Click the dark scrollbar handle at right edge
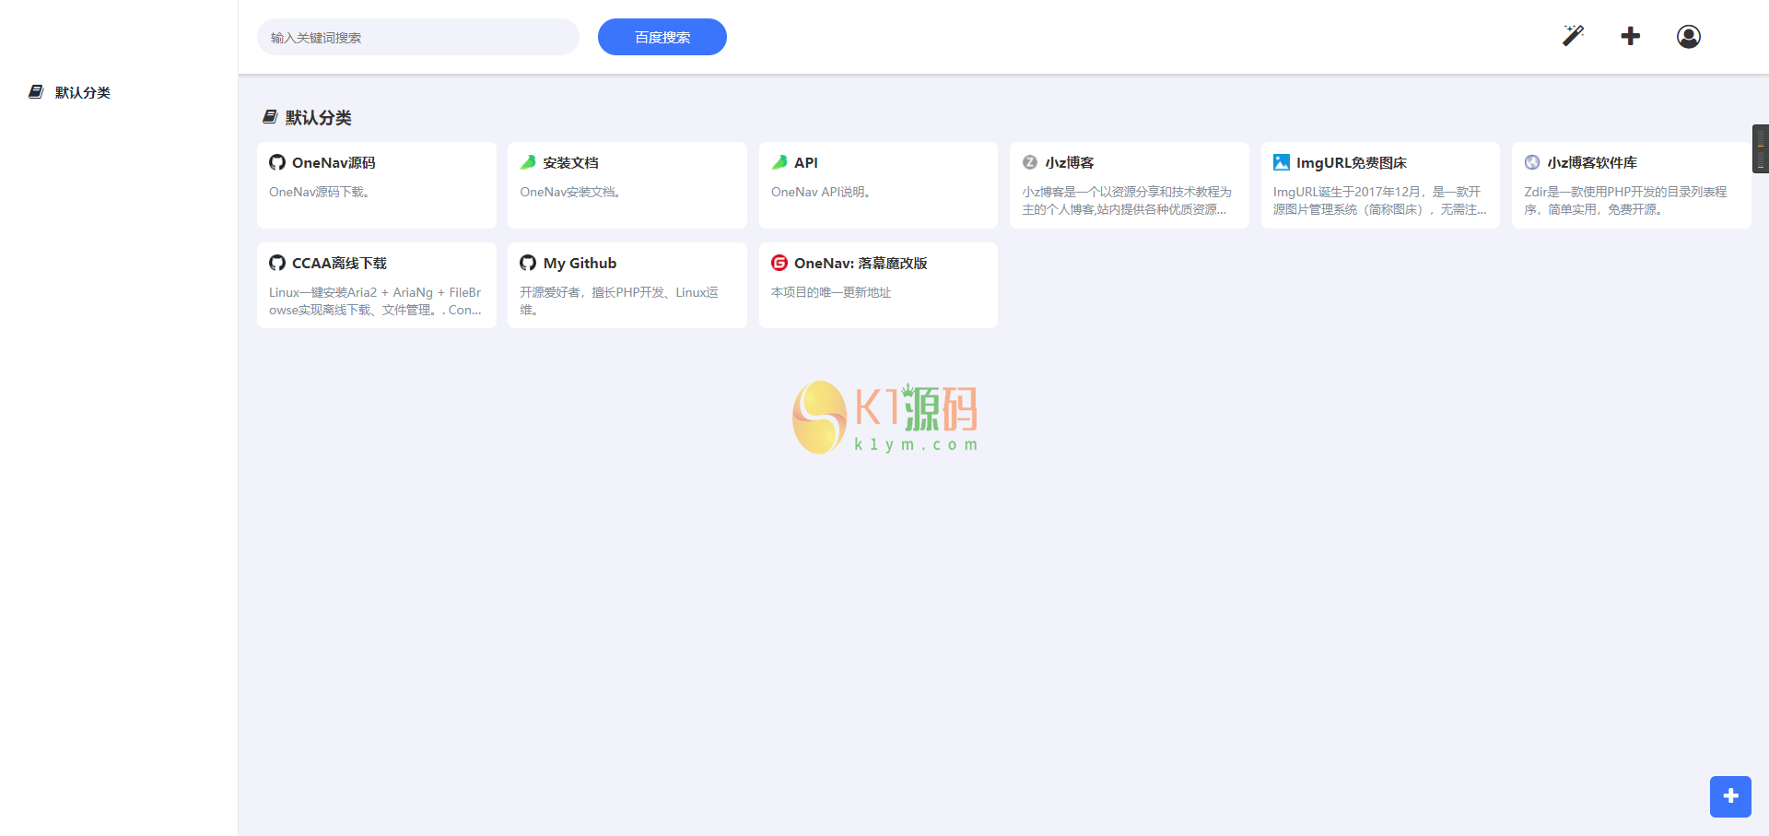This screenshot has width=1769, height=836. pos(1761,148)
